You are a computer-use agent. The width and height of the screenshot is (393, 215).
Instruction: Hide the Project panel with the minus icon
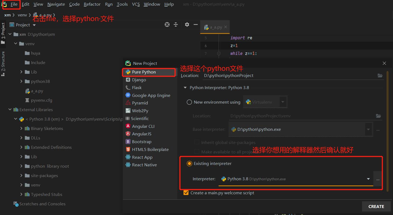click(196, 25)
